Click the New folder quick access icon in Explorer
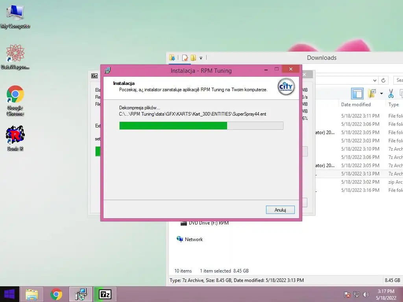The height and width of the screenshot is (302, 403). pos(193,58)
